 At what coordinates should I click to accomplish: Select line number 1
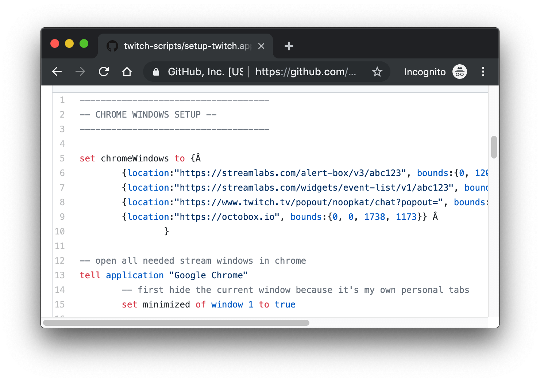coord(62,100)
